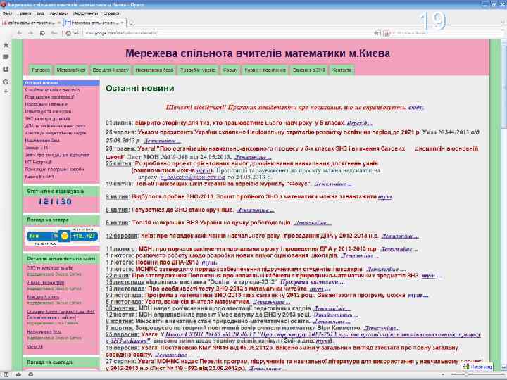Bookmark this page with address bar star
This screenshot has height=380, width=507.
[376, 33]
